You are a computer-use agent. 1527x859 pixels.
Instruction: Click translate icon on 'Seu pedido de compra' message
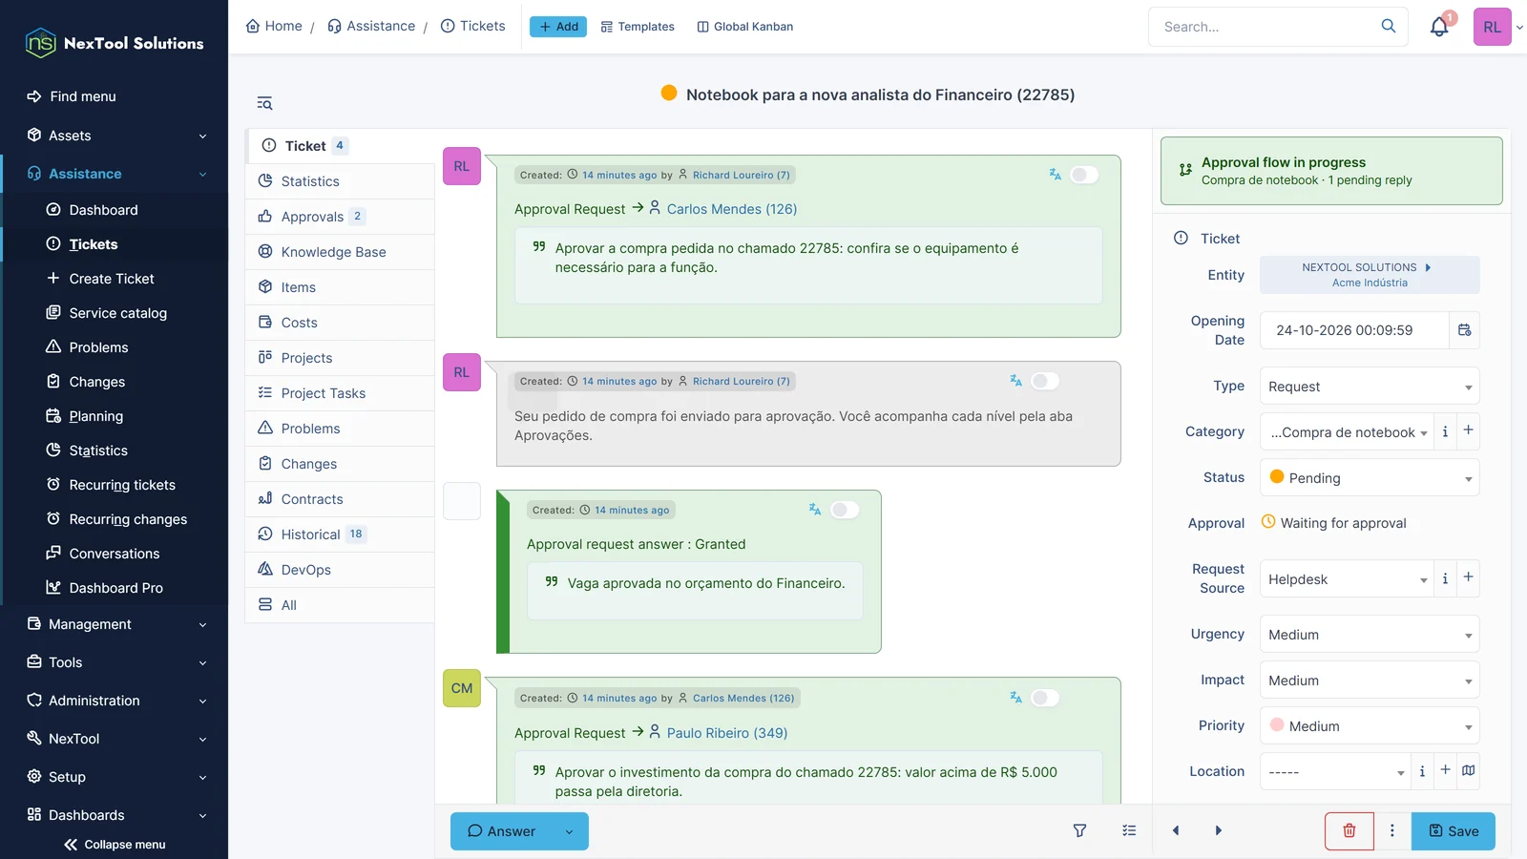coord(1015,381)
